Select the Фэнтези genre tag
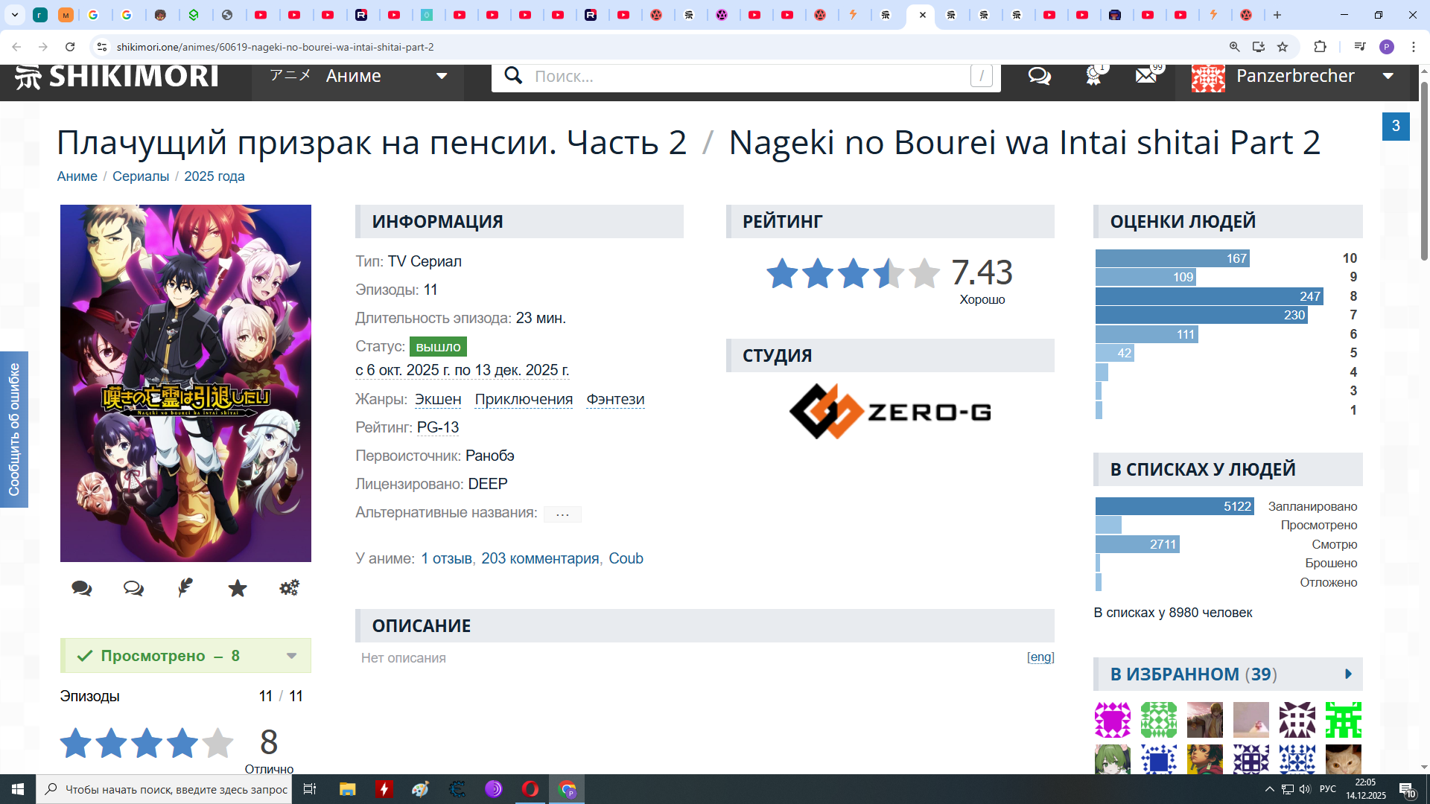Viewport: 1430px width, 804px height. coord(615,399)
